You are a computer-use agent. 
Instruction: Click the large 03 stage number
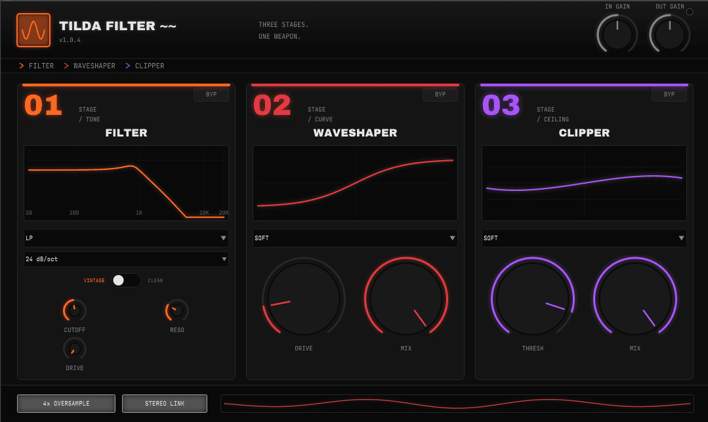coord(501,105)
